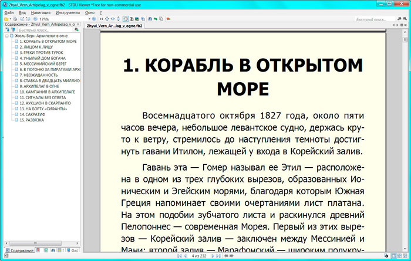Click the bookmarks tab icon at panel bottom
411x261 pixels.
click(38, 250)
